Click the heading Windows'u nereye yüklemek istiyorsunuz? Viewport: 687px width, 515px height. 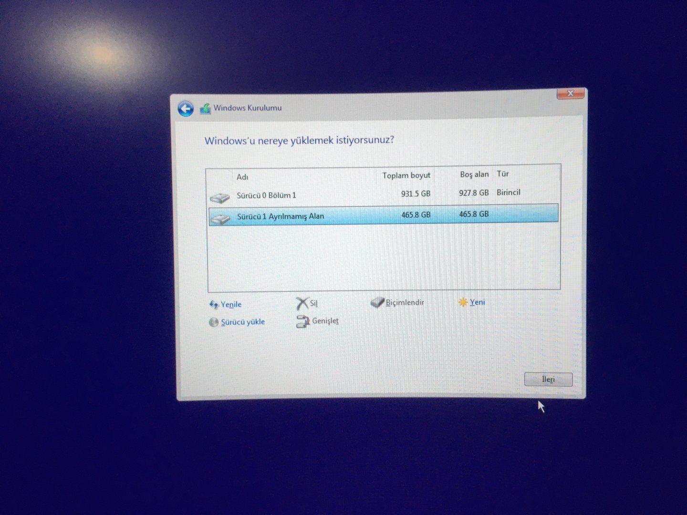pyautogui.click(x=299, y=141)
